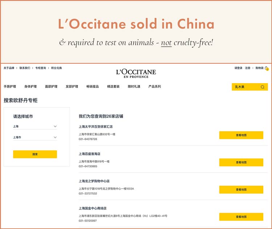Click 查看地图 for 上海百盛淮海店
Viewport: 272px width, 229px height.
click(241, 162)
